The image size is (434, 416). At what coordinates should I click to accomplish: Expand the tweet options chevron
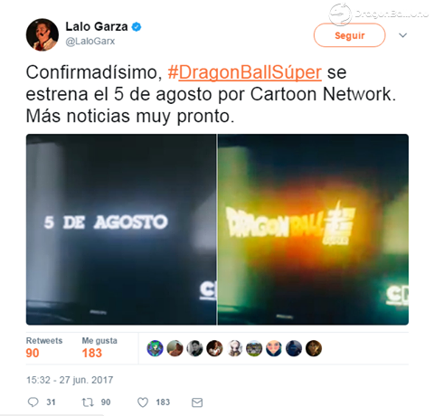pyautogui.click(x=403, y=35)
